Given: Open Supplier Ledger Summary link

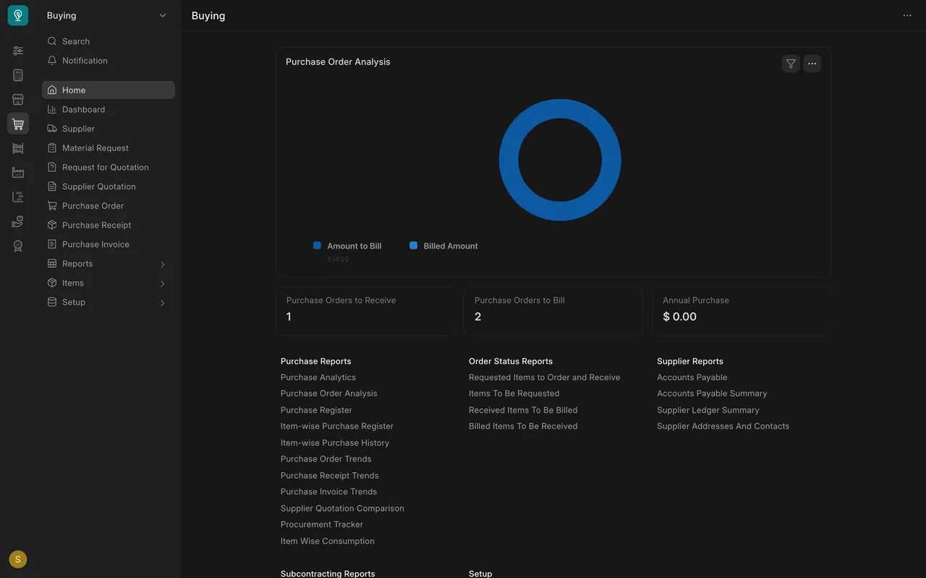Looking at the screenshot, I should pos(708,410).
